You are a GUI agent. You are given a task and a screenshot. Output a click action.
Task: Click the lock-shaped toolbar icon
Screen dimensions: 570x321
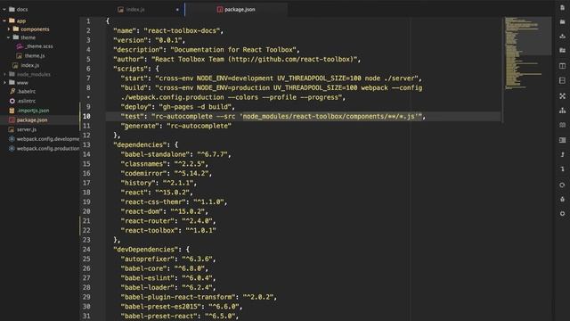[x=562, y=199]
